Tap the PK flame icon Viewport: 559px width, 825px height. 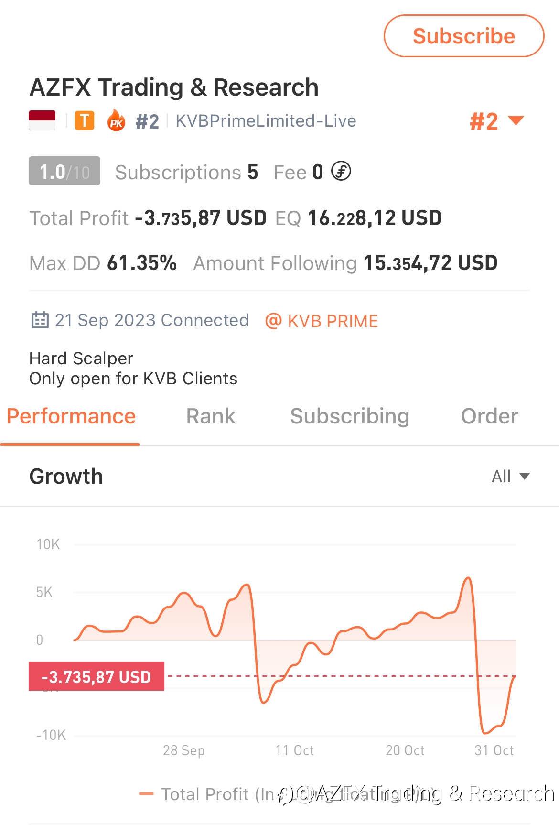click(116, 120)
